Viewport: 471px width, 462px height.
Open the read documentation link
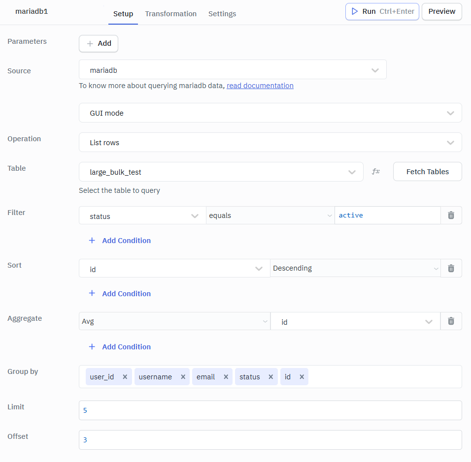(260, 86)
